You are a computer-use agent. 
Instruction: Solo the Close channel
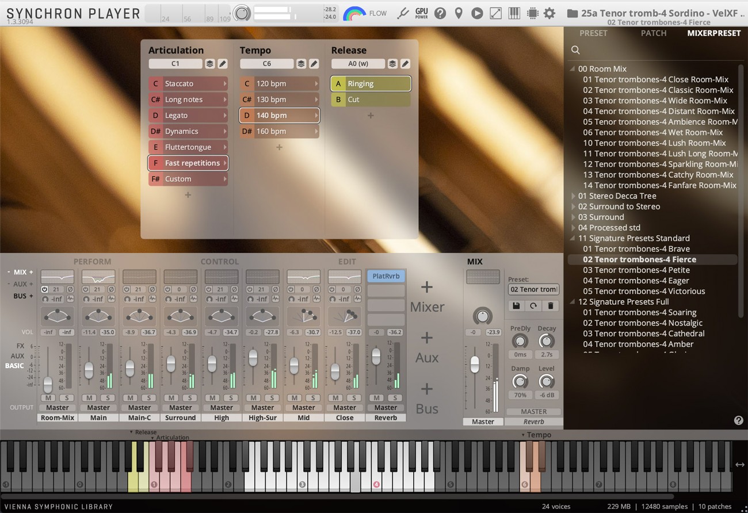354,398
